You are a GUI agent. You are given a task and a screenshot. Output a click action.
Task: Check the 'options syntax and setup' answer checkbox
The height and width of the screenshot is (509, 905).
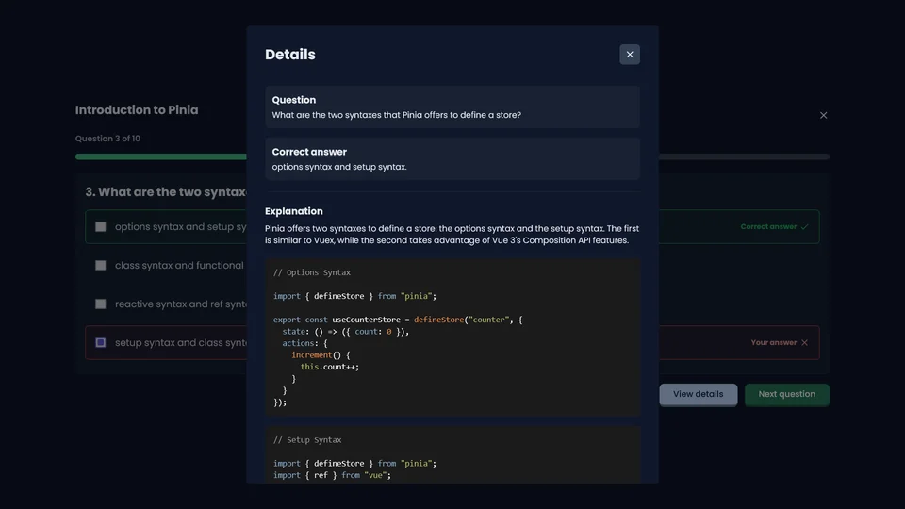point(101,227)
